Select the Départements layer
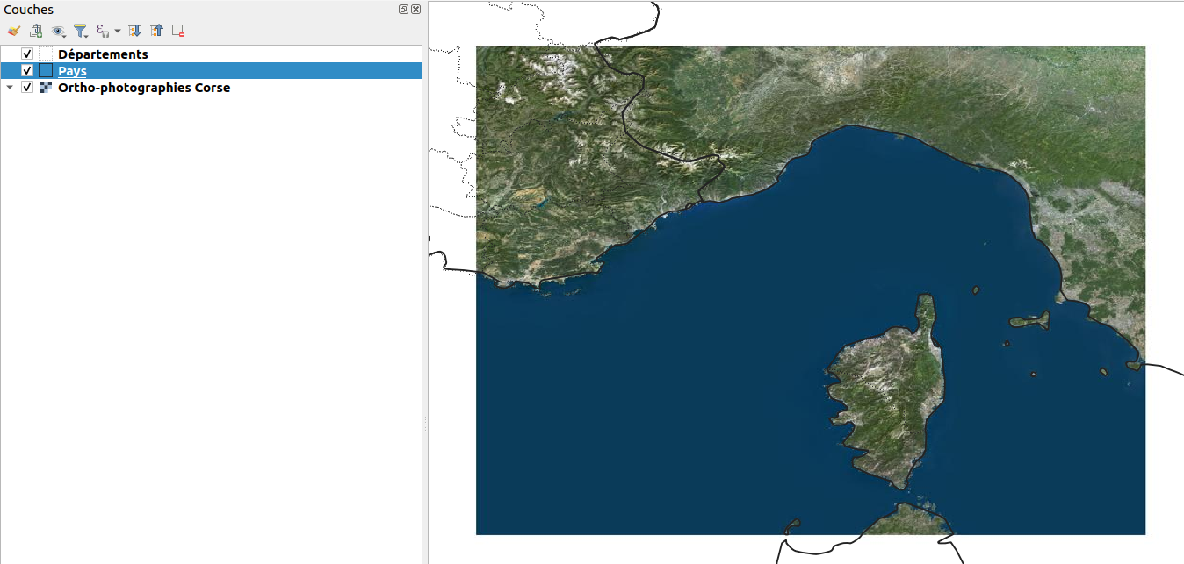The image size is (1184, 564). tap(103, 53)
